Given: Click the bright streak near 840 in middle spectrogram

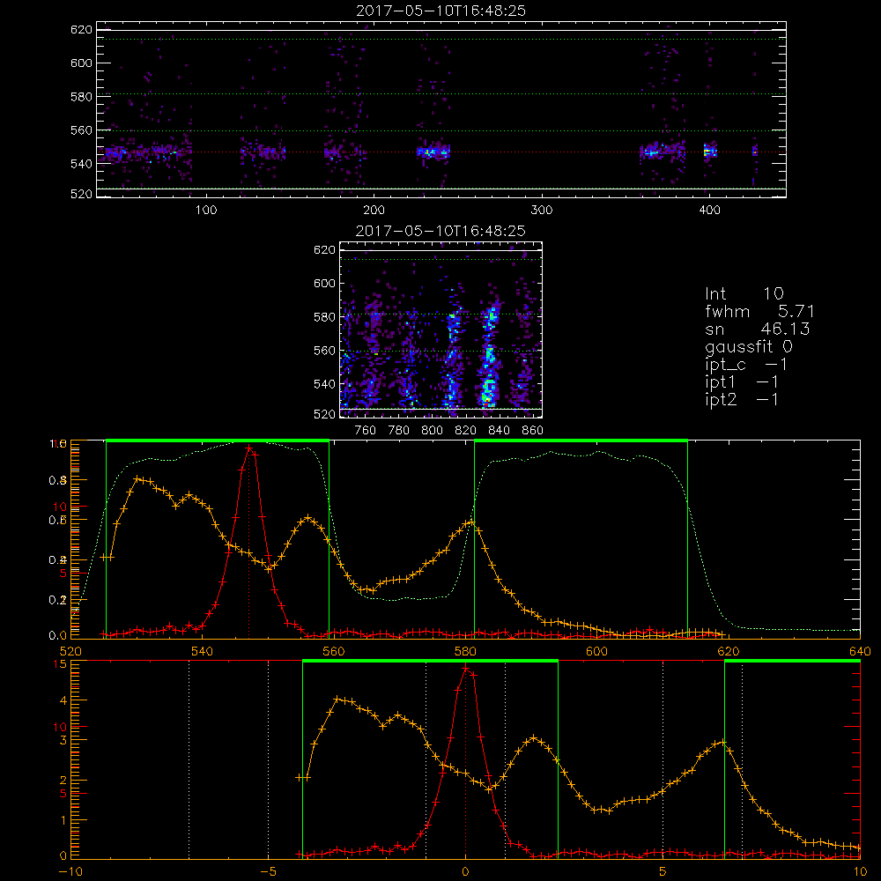Looking at the screenshot, I should click(x=489, y=357).
